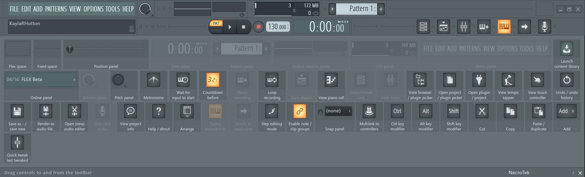Open the tempo tapper tool
Screen dimensions: 585x177
click(x=508, y=80)
